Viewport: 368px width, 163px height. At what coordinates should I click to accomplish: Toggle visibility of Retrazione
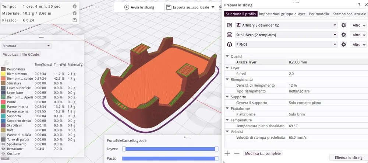(x=3, y=149)
